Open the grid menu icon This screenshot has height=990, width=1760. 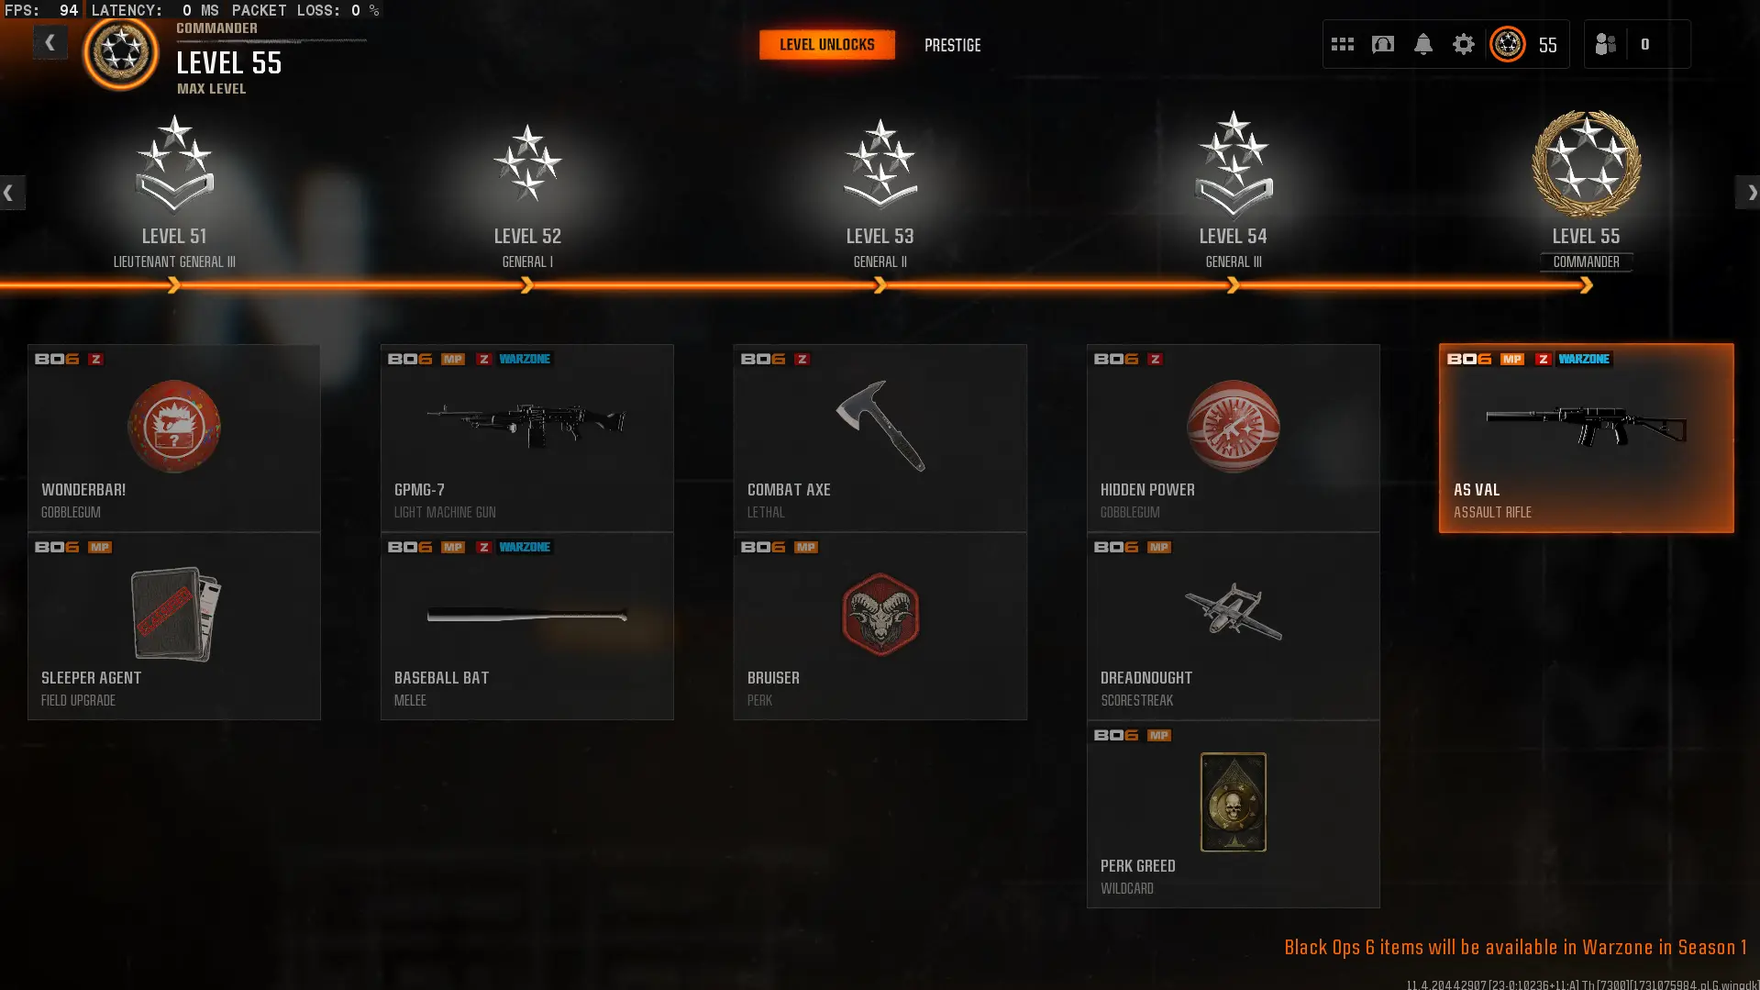pyautogui.click(x=1342, y=44)
